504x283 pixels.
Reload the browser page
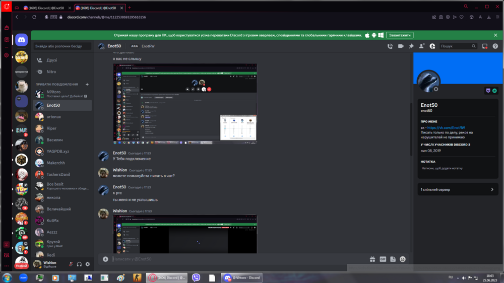[34, 17]
